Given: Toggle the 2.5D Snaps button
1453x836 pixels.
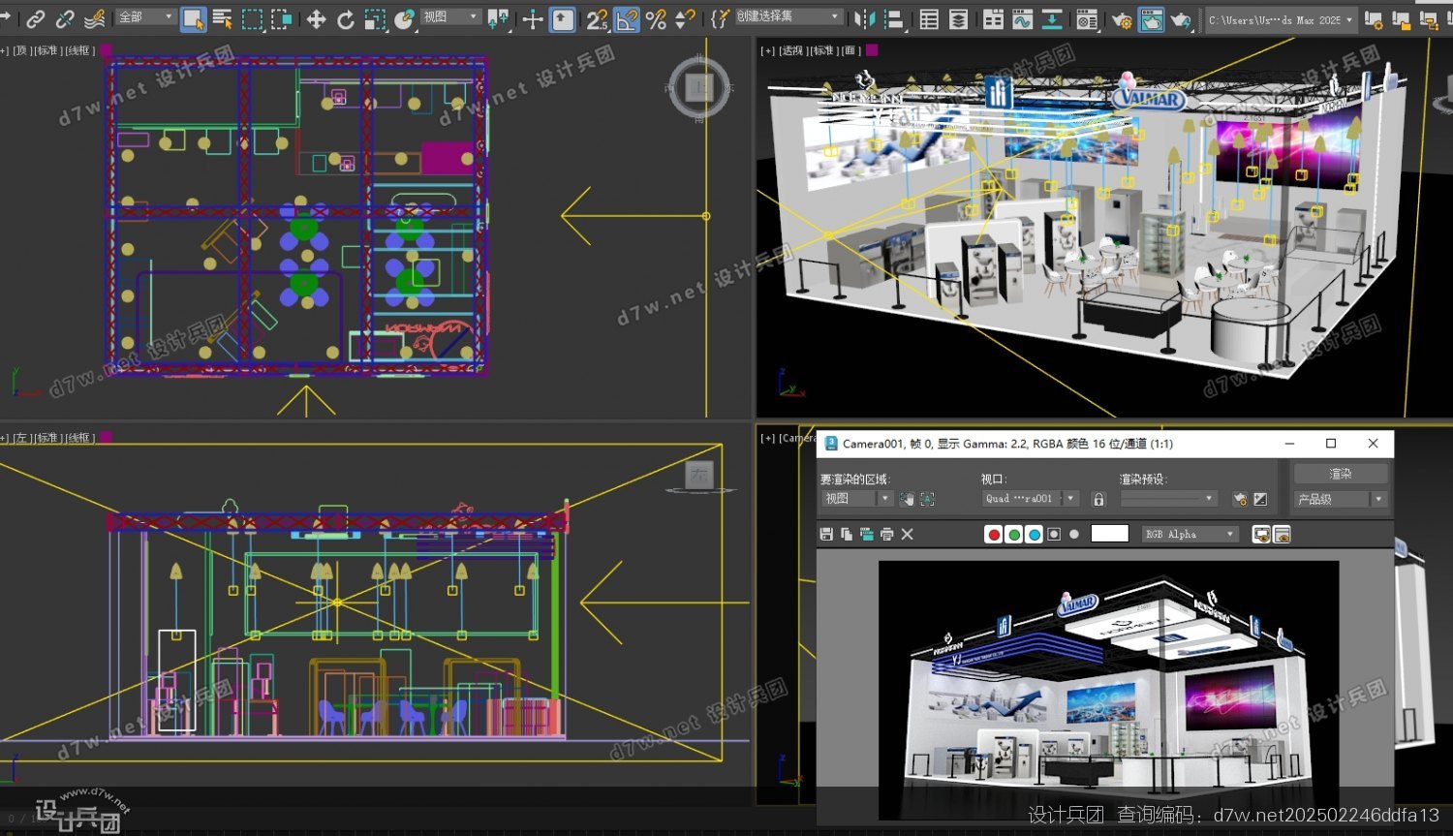Looking at the screenshot, I should click(x=598, y=18).
